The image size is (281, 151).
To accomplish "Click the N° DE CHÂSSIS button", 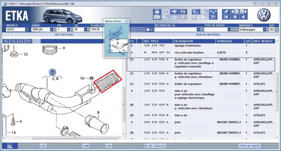I will pos(155,146).
